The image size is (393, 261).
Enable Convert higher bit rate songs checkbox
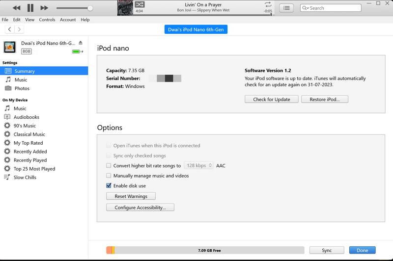[x=109, y=166]
